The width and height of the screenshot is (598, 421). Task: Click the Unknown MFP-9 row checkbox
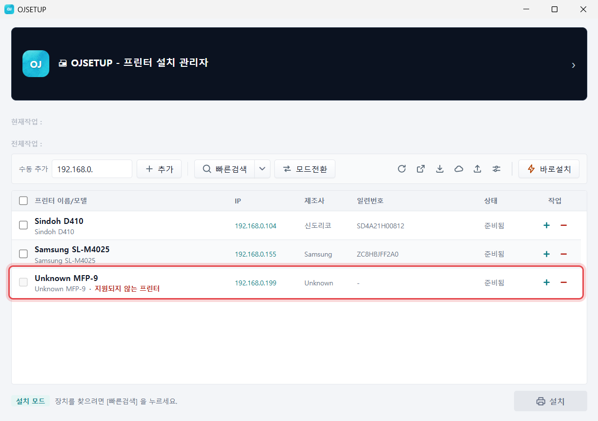23,282
